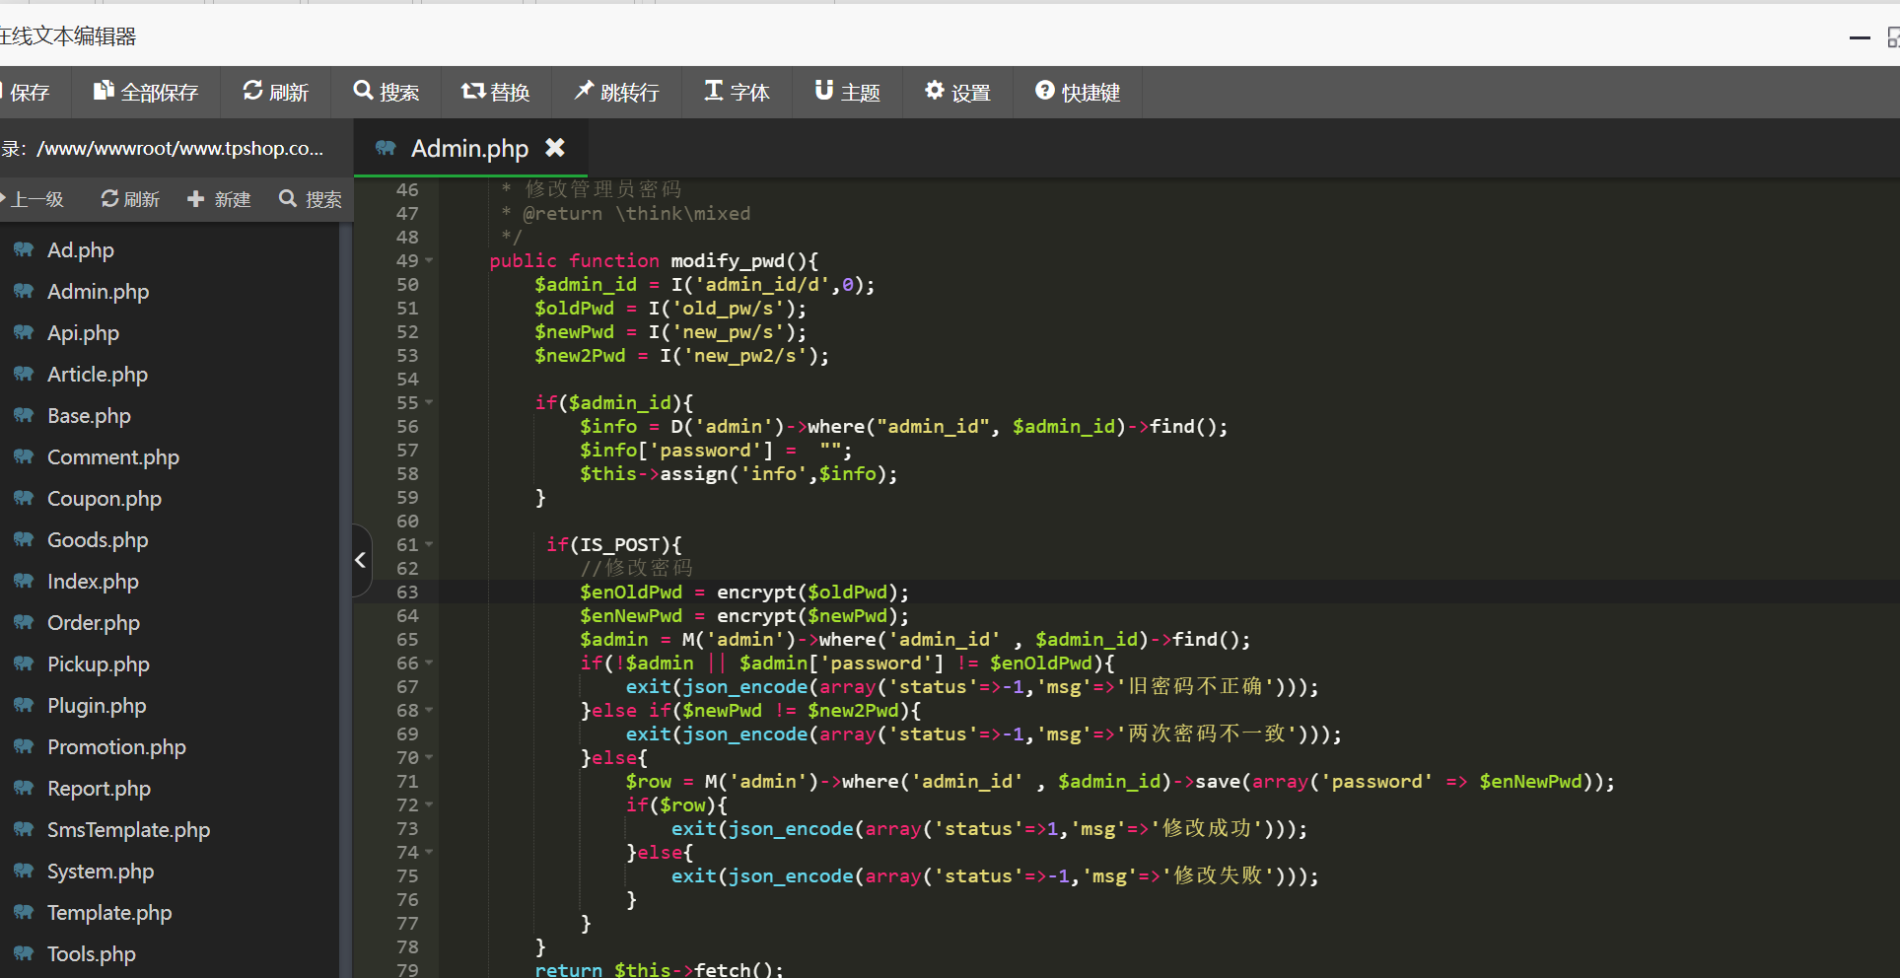Click the elephant icon beside Pickup.php
Image resolution: width=1900 pixels, height=978 pixels.
coord(24,664)
